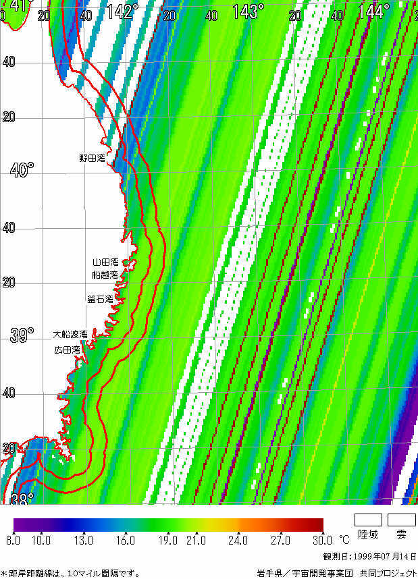This screenshot has width=418, height=579.
Task: Click the 21.0 value on the scale
Action: pyautogui.click(x=196, y=541)
